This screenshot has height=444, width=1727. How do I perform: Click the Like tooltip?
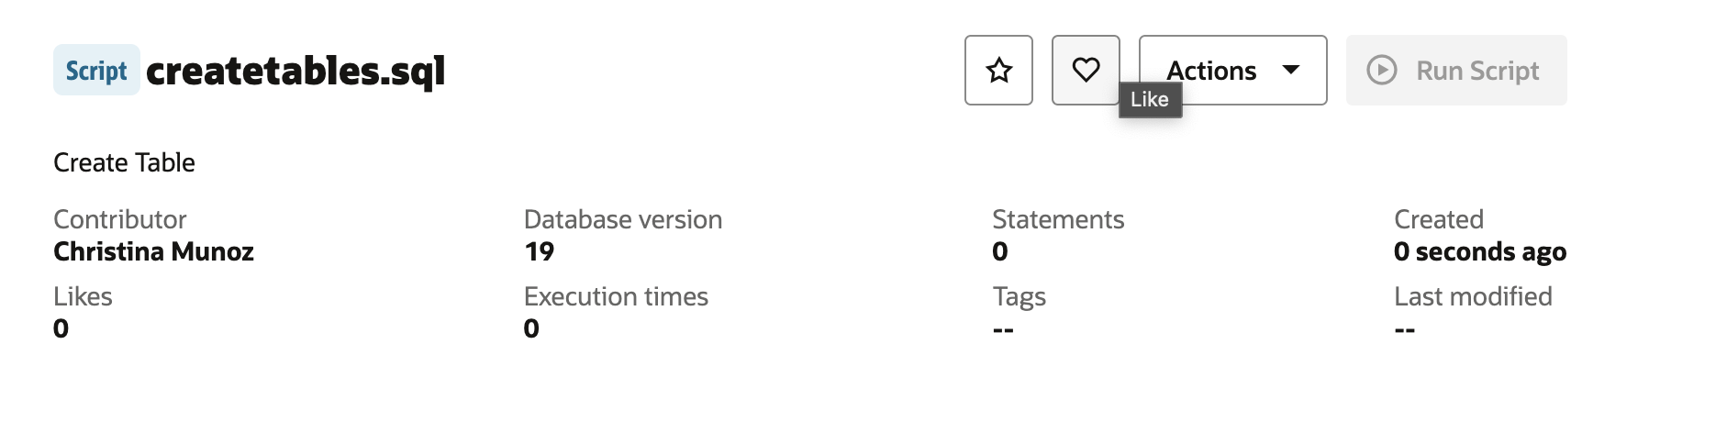click(x=1150, y=99)
